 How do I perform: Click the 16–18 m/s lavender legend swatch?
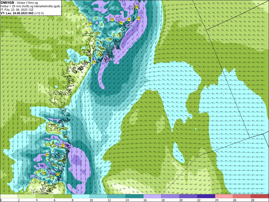click(152, 196)
